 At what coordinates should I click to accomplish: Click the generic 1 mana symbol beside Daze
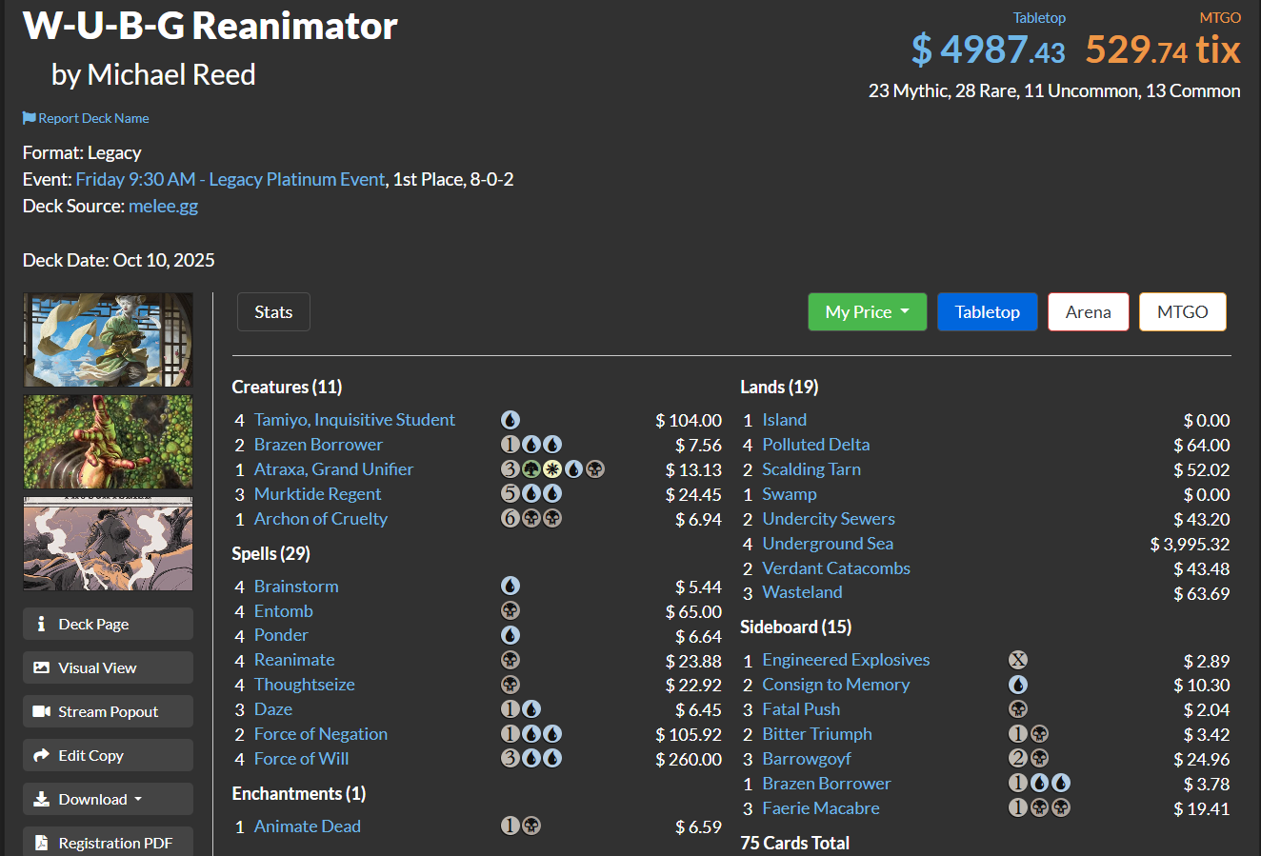click(x=510, y=709)
